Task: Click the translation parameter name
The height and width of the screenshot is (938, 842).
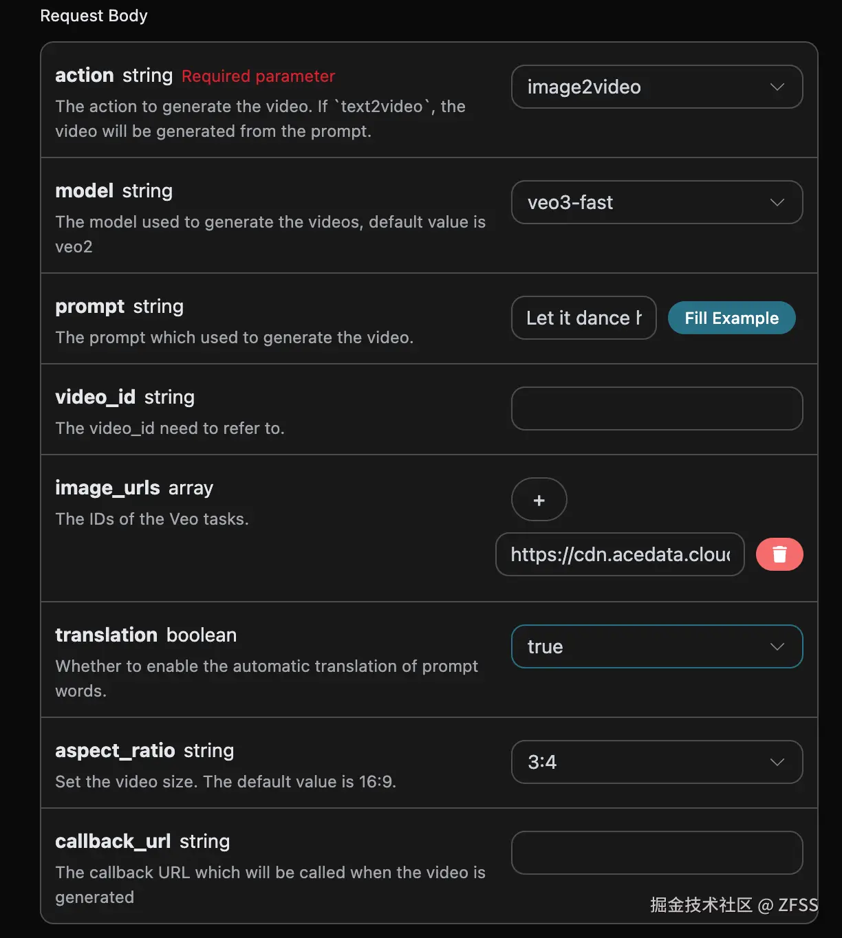Action: click(107, 635)
